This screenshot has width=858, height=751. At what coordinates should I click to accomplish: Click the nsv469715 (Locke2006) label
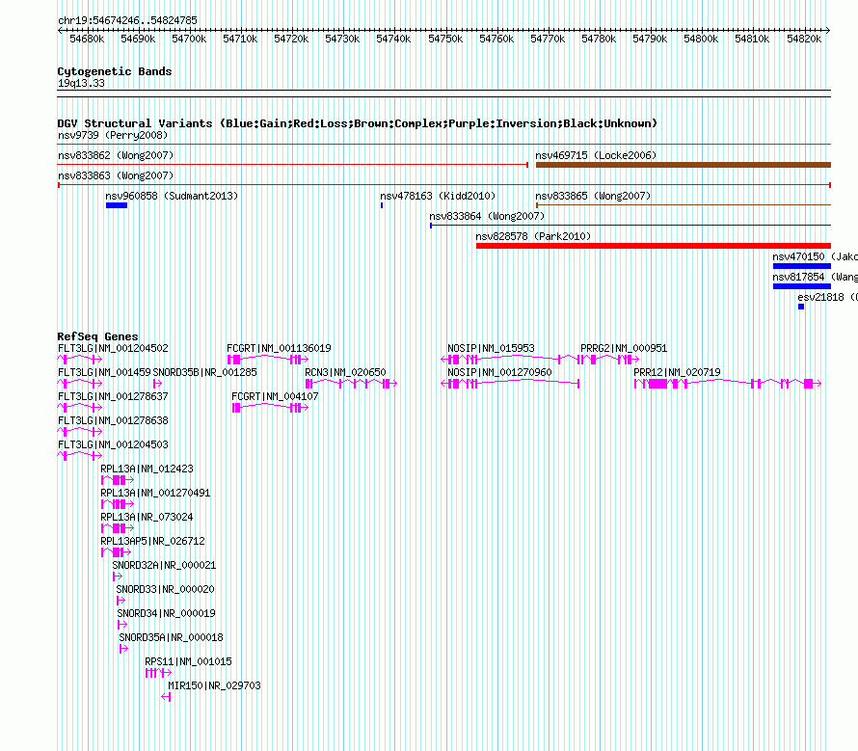pyautogui.click(x=596, y=155)
